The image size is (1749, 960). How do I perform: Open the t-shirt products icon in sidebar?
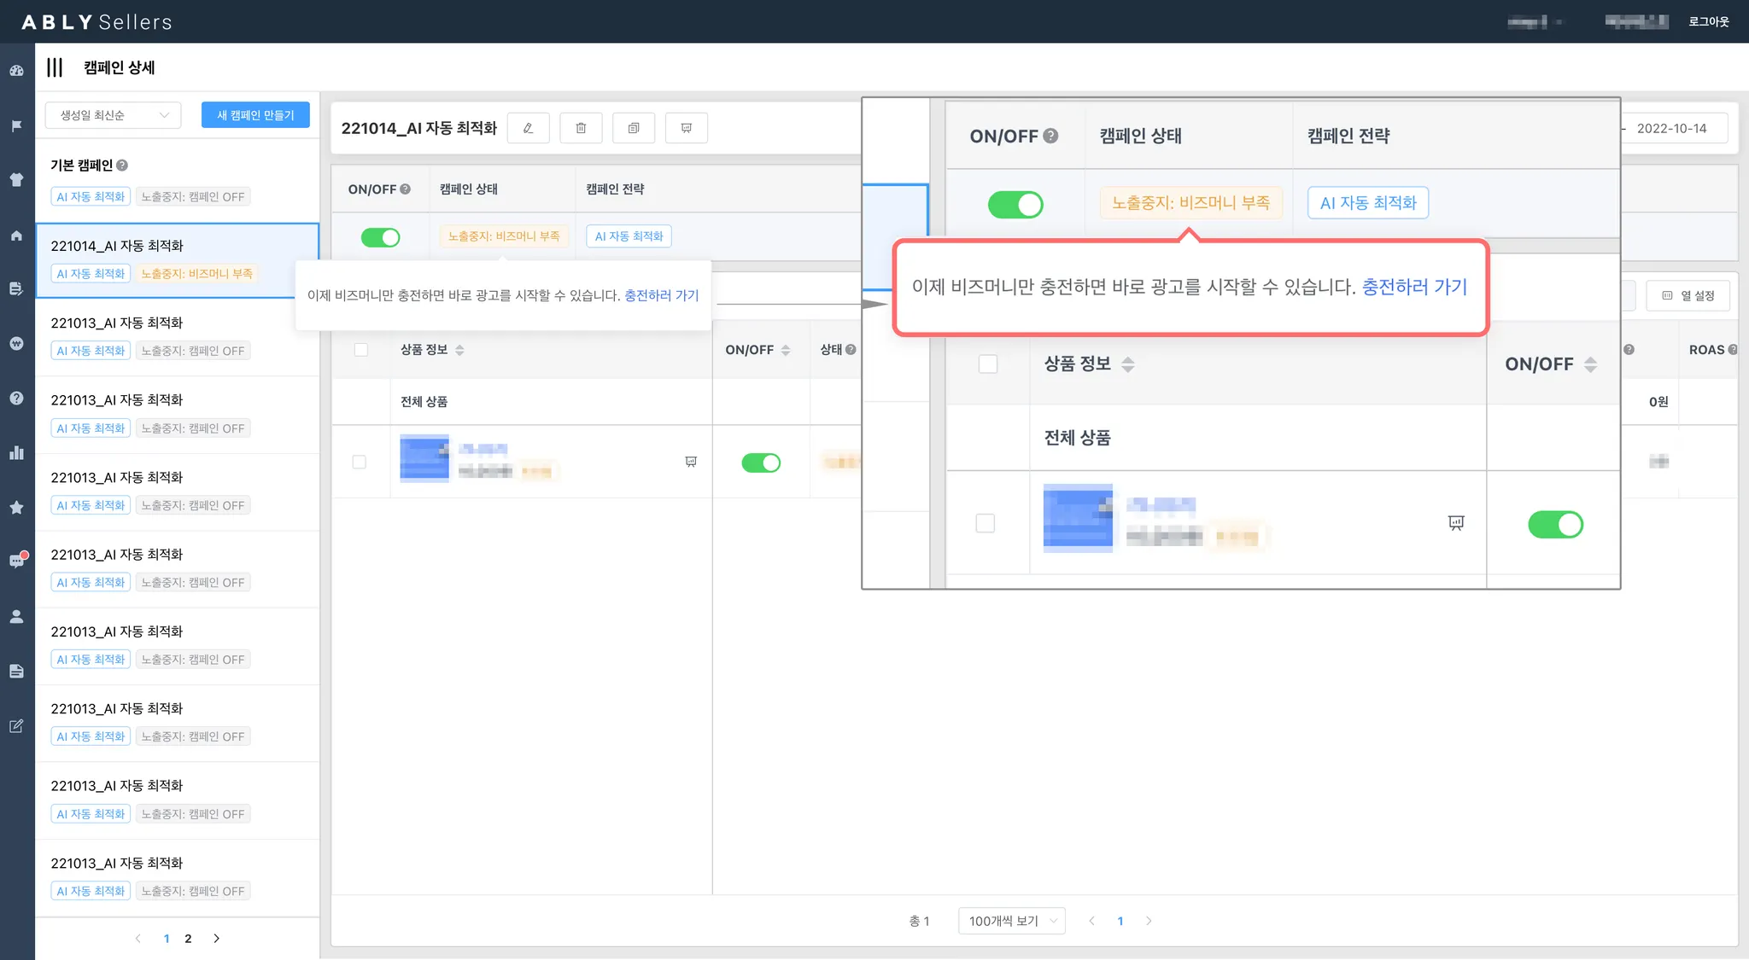[x=16, y=179]
